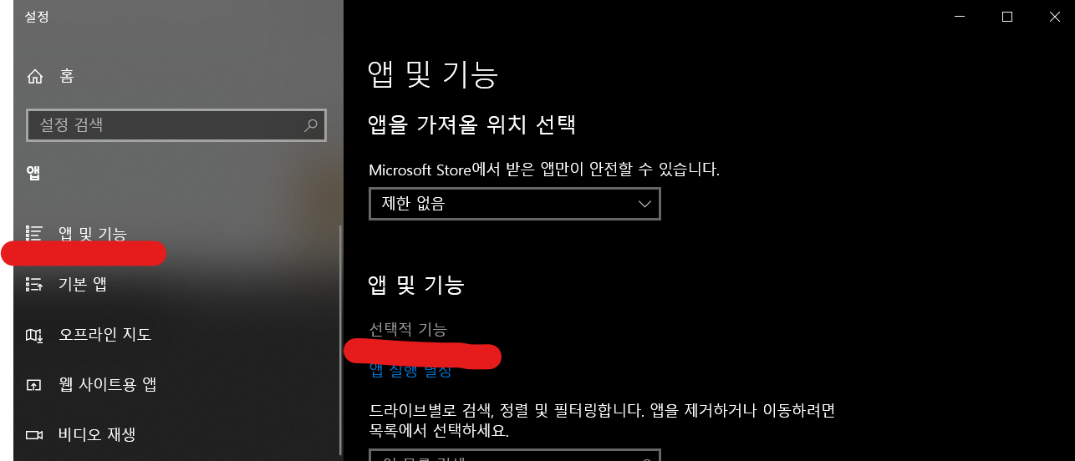The width and height of the screenshot is (1075, 461).
Task: Click the 드라이브별로 검색 description text
Action: click(x=602, y=421)
